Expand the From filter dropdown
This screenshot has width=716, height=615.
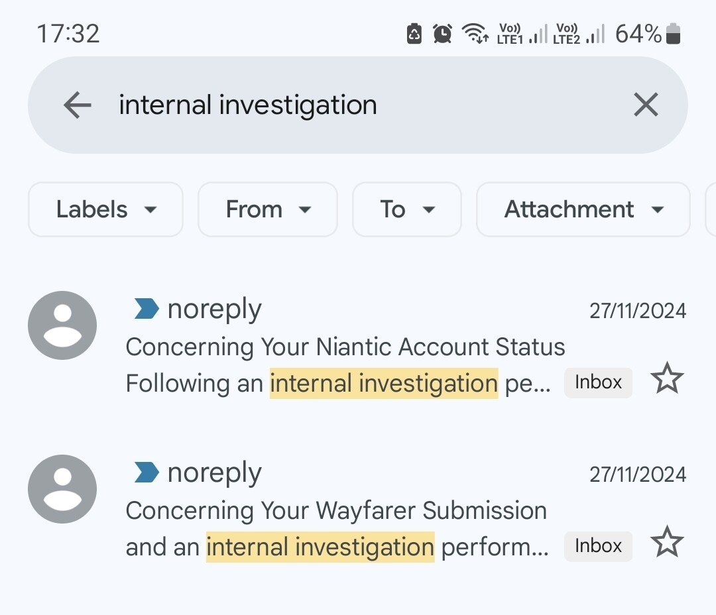[x=268, y=209]
